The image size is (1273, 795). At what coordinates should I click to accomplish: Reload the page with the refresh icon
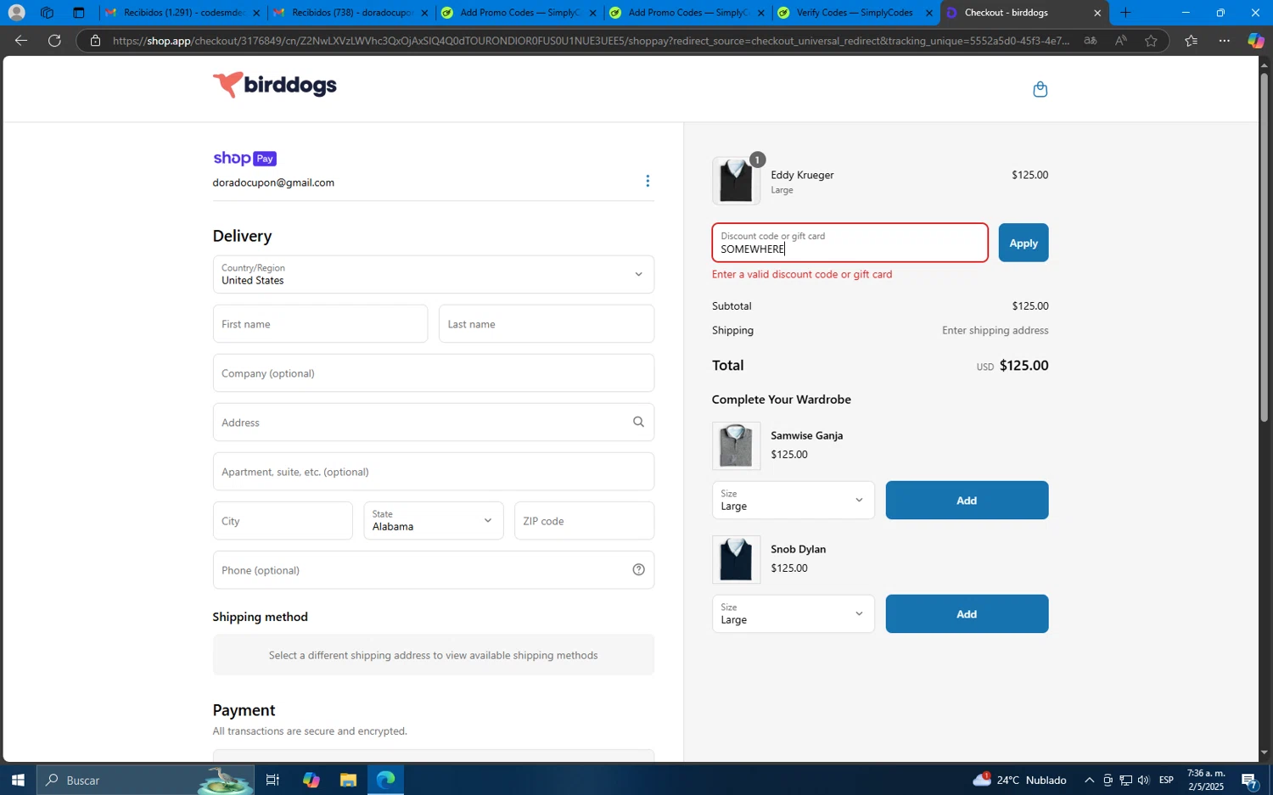54,40
